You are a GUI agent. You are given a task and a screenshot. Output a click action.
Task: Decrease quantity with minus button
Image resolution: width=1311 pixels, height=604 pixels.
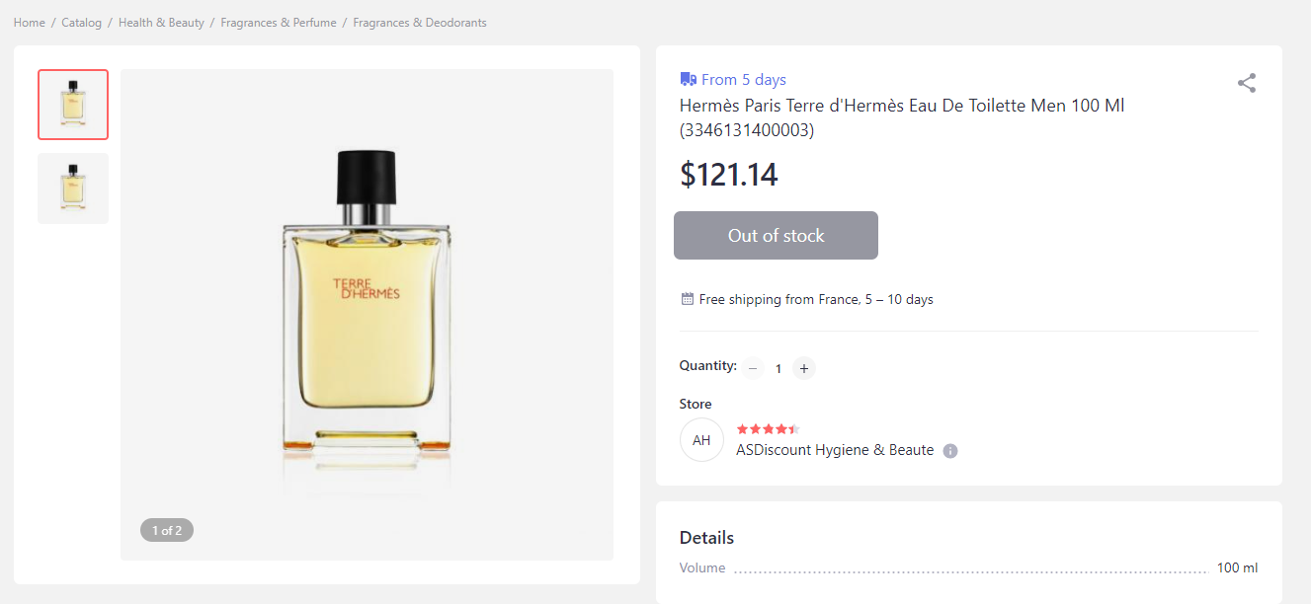(753, 368)
